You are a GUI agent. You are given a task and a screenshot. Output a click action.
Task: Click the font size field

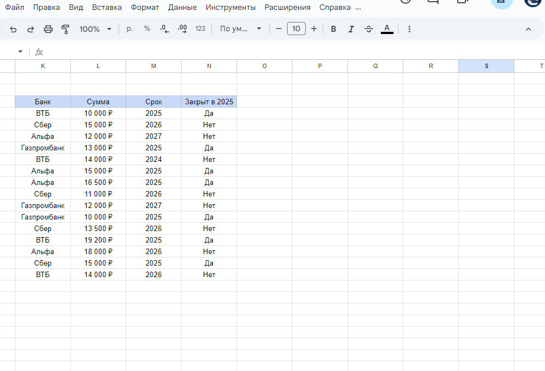pos(296,29)
